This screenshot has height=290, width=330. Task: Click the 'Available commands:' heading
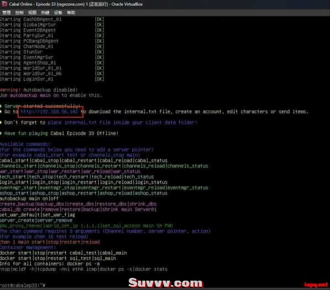pyautogui.click(x=25, y=144)
